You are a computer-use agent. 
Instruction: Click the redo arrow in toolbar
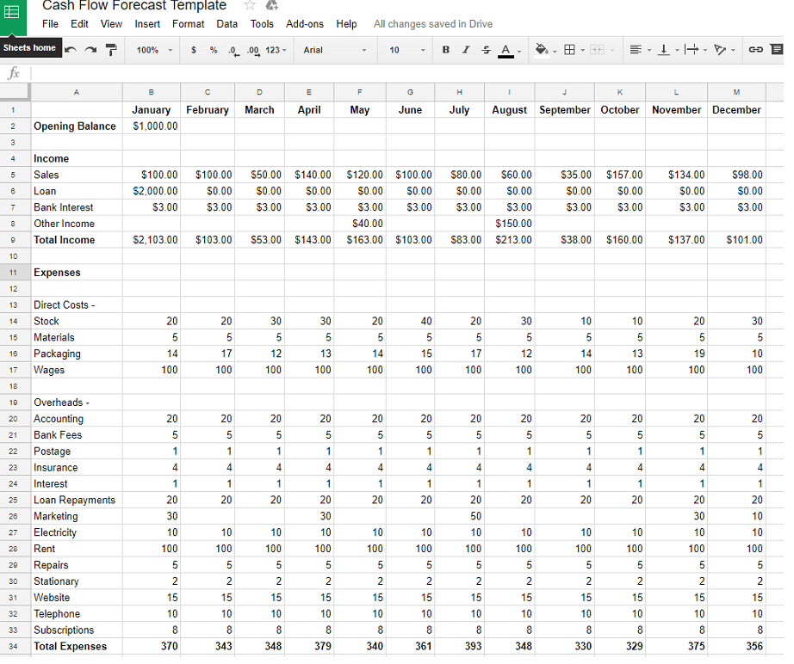point(90,51)
